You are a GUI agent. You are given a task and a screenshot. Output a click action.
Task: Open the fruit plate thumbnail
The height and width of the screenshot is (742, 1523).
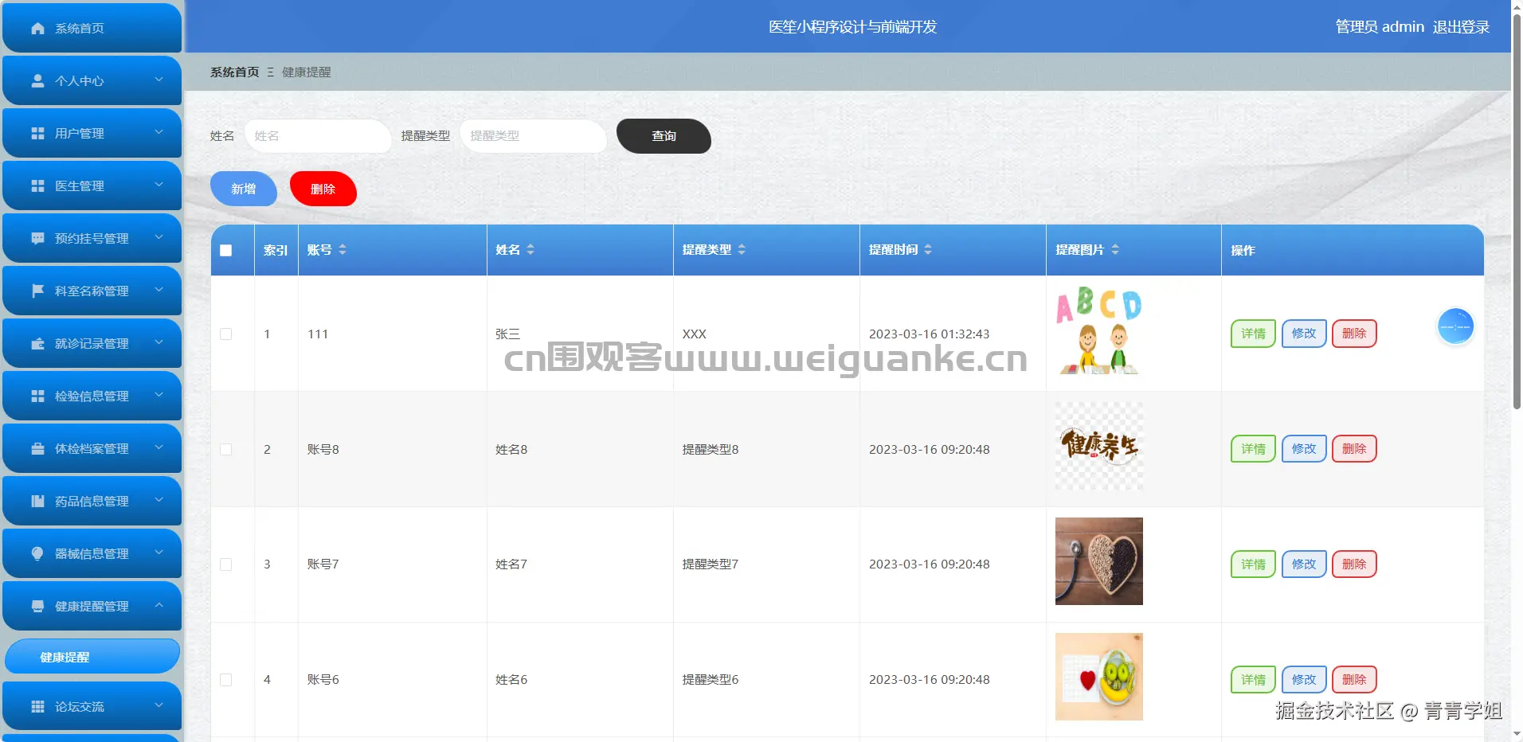pos(1099,677)
